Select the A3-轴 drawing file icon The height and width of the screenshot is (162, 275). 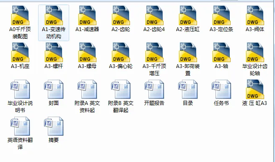tap(221, 52)
